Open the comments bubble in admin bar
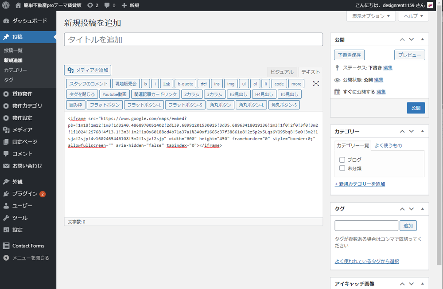This screenshot has width=443, height=289. pos(109,5)
